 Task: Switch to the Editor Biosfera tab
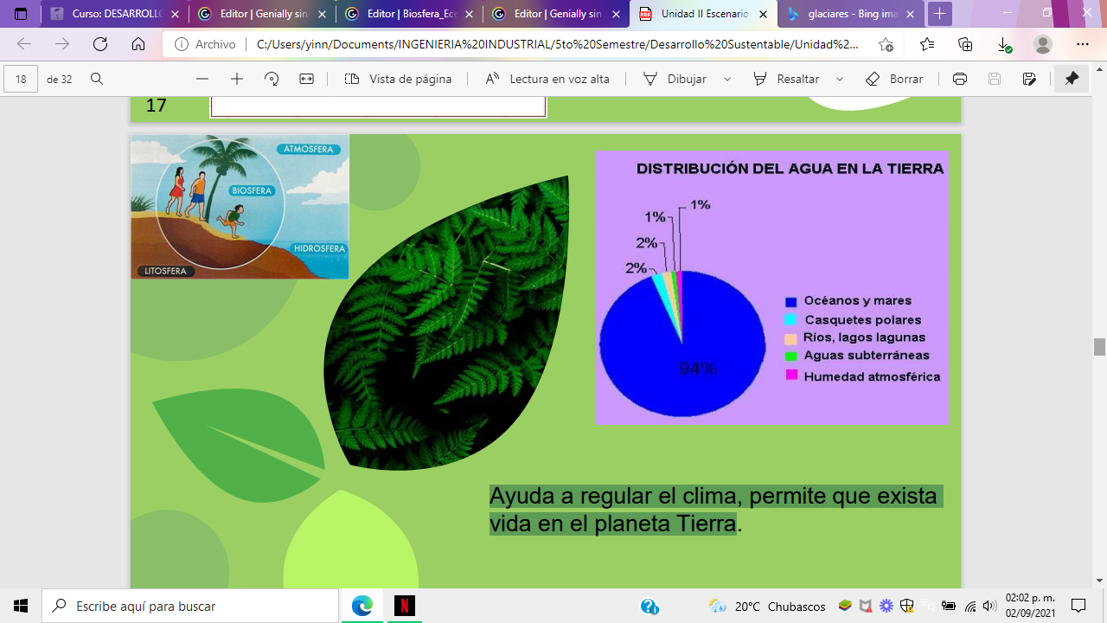pos(408,14)
